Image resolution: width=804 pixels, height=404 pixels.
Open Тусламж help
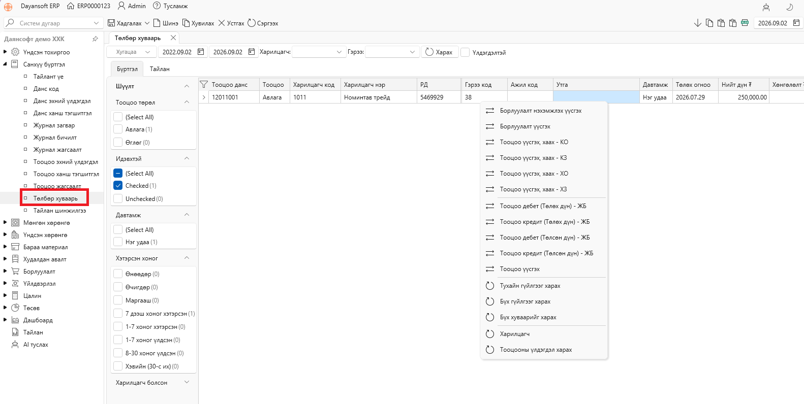pyautogui.click(x=170, y=6)
